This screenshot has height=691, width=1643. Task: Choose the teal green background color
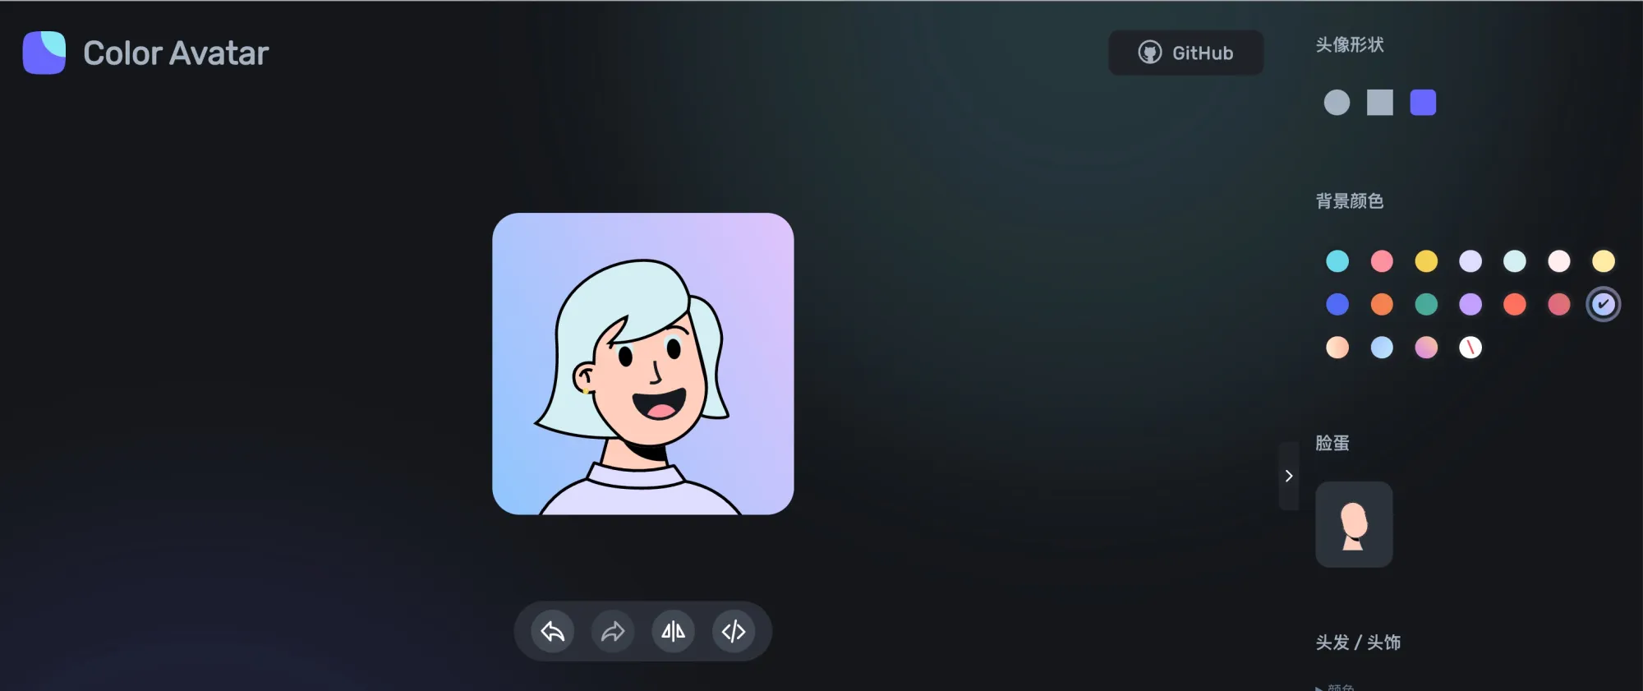[1426, 304]
